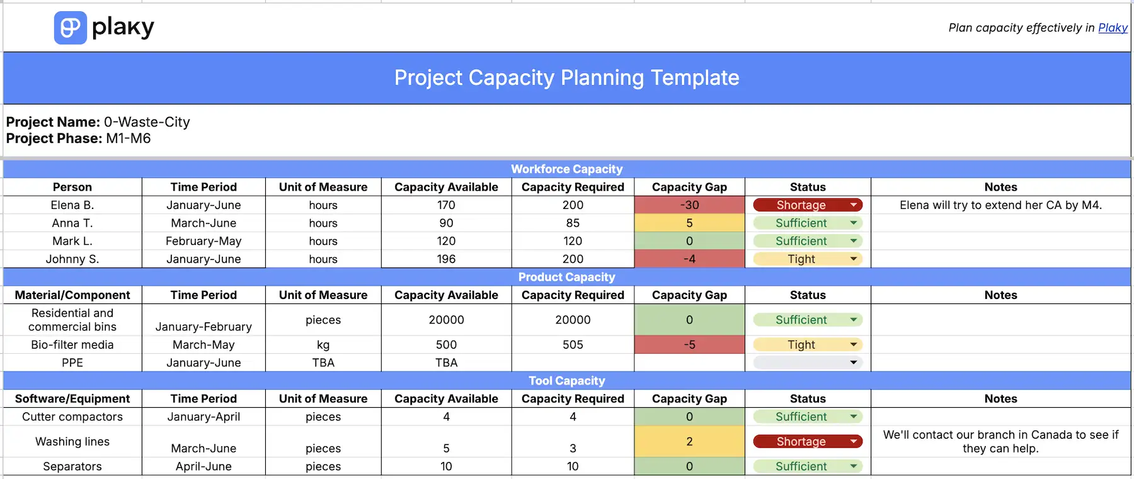Open the Sufficient status dropdown for Anna T.
The height and width of the screenshot is (479, 1134).
854,223
